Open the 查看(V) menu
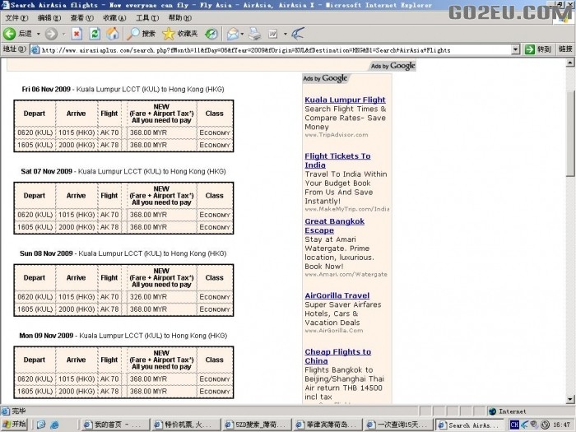576x432 pixels. 82,17
